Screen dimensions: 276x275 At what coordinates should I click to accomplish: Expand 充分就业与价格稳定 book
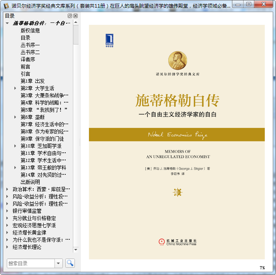(7, 218)
